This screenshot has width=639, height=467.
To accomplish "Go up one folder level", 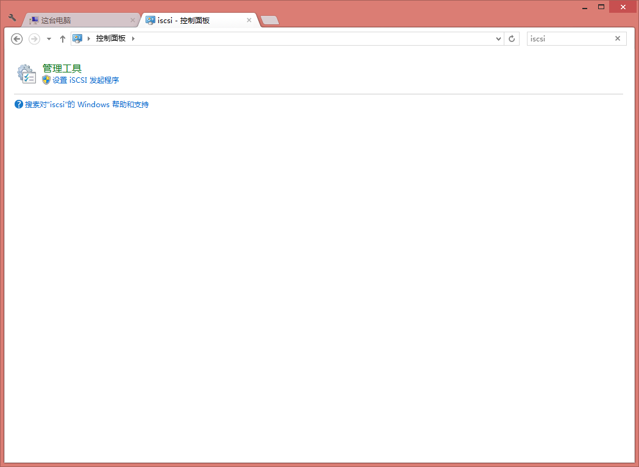I will click(x=62, y=38).
